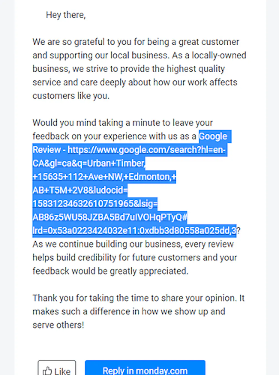Viewport: 279px width, 375px height.
Task: Click the line starting We are so grateful
Action: coord(136,42)
